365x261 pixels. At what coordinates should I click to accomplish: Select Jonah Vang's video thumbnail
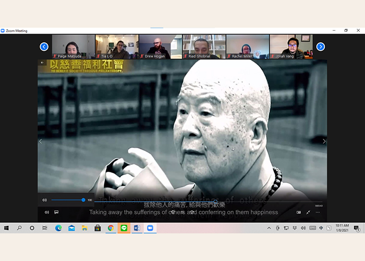(291, 46)
